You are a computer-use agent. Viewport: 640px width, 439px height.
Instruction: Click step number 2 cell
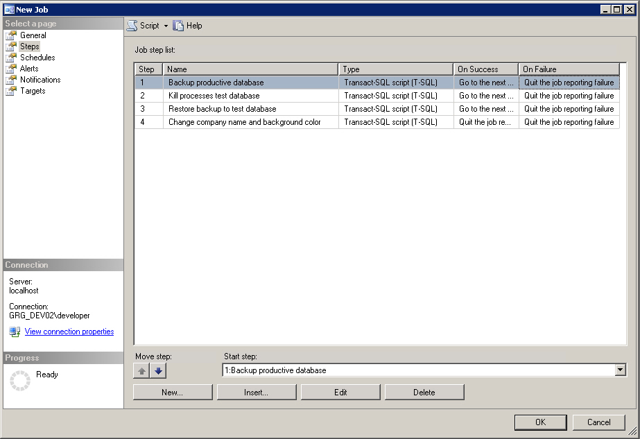[x=148, y=96]
